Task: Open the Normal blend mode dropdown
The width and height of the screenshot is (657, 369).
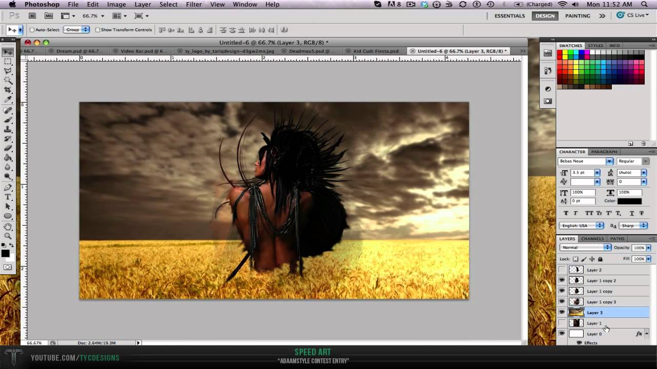Action: pos(585,248)
